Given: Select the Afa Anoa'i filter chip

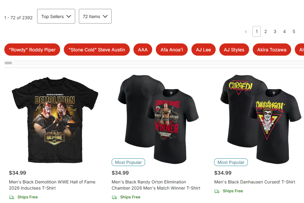Looking at the screenshot, I should point(172,50).
